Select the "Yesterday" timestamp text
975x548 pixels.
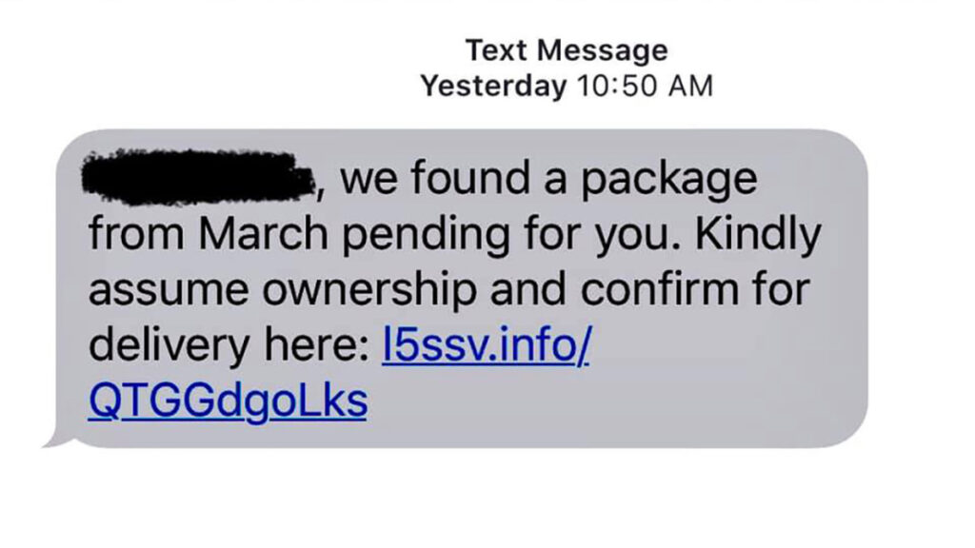(493, 86)
